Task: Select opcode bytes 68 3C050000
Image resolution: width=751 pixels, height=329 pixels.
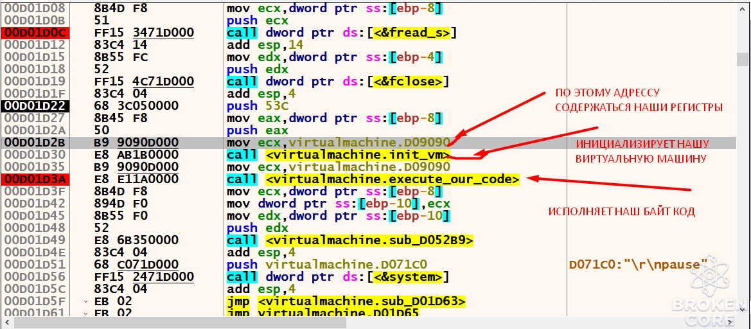Action: pos(137,106)
